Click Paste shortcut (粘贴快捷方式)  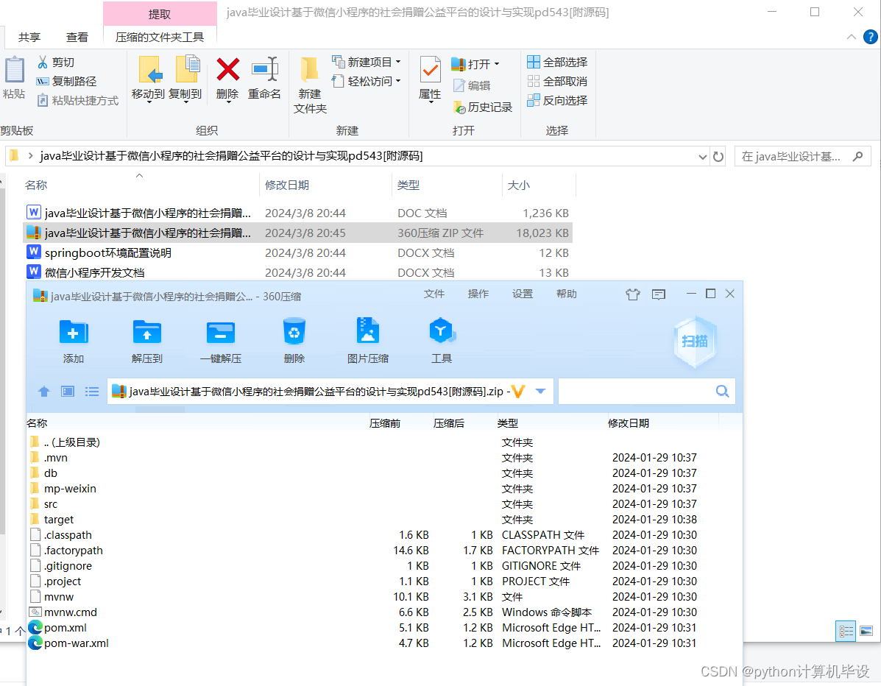click(77, 101)
